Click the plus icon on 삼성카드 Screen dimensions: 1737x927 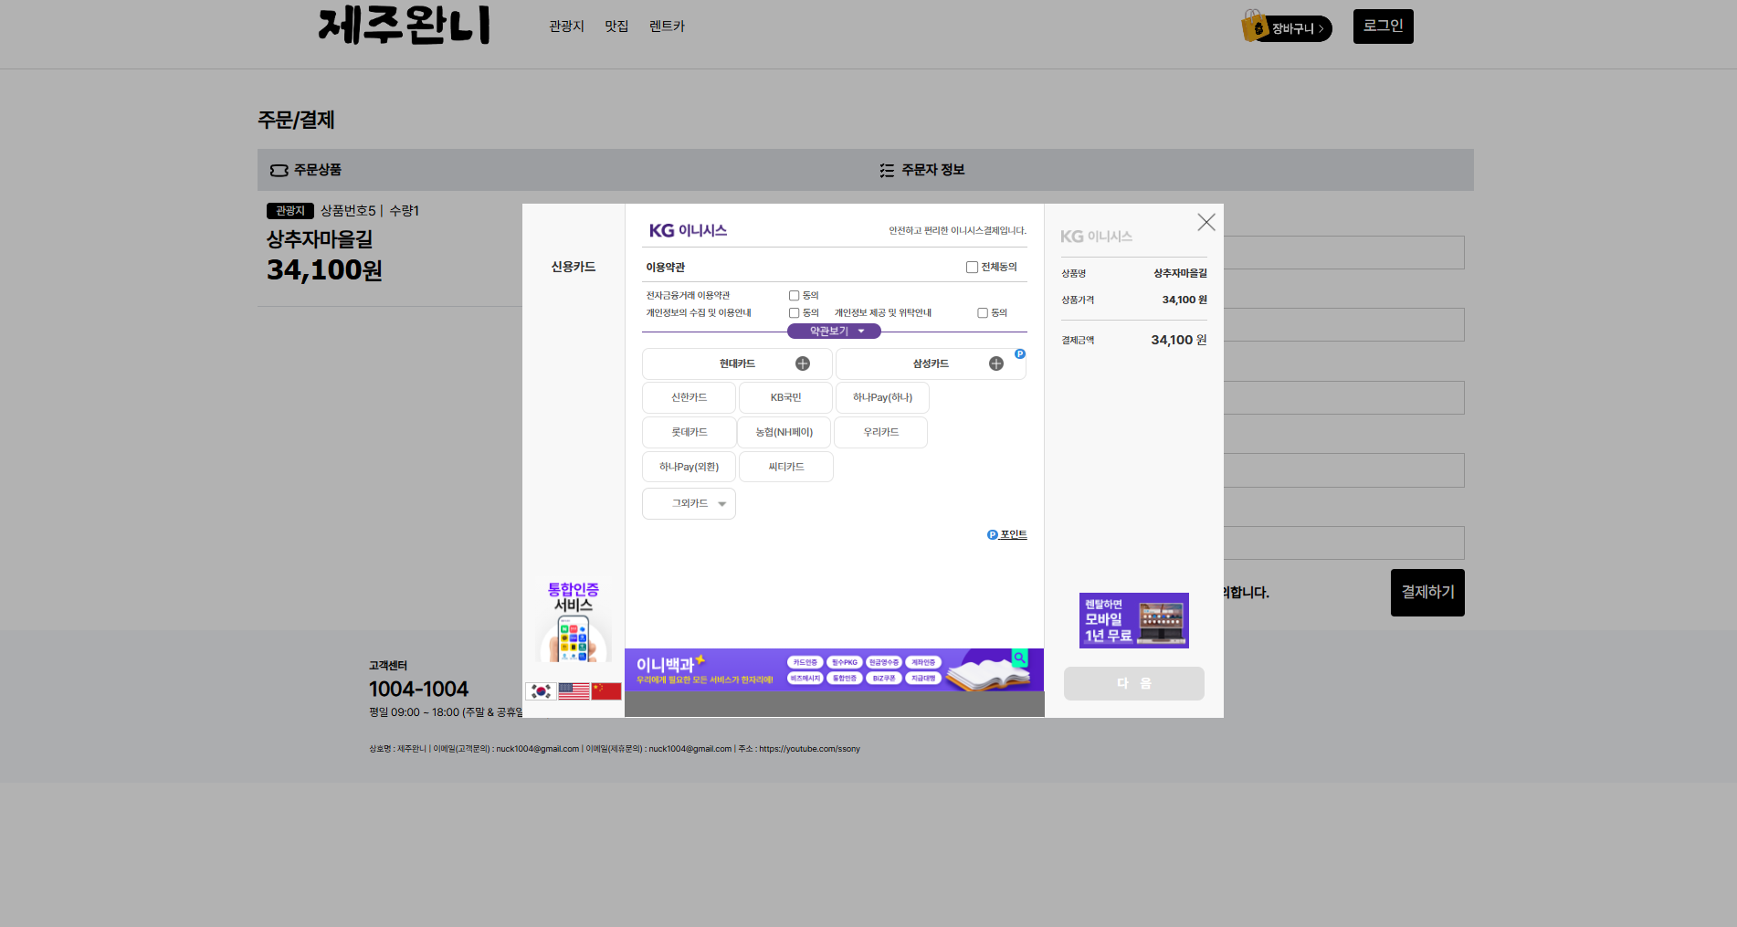coord(996,363)
